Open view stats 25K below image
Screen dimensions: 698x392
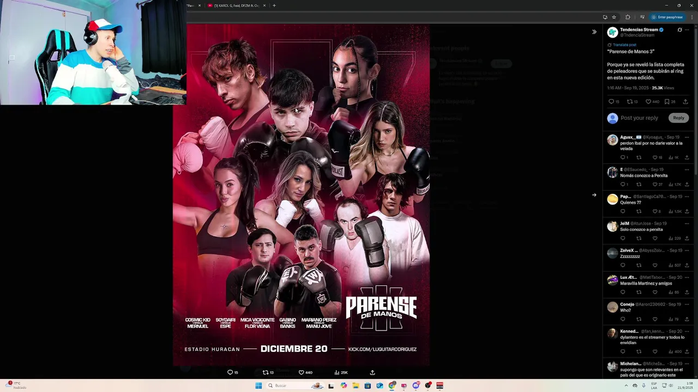pyautogui.click(x=341, y=372)
